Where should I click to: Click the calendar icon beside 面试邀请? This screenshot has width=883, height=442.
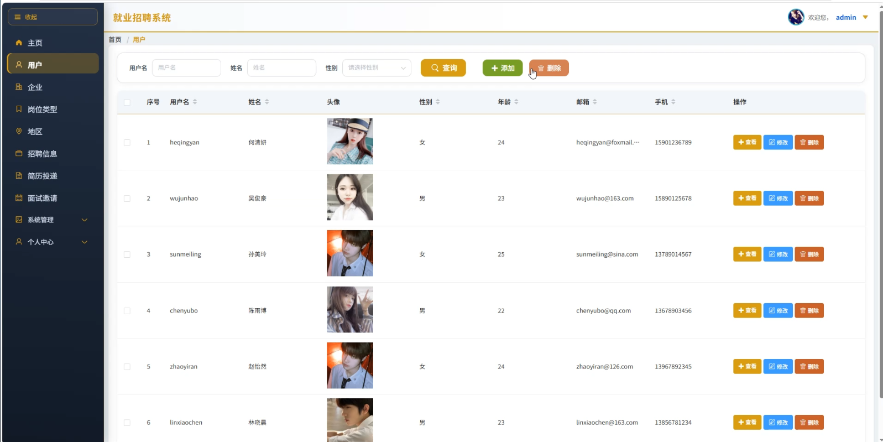pyautogui.click(x=19, y=197)
